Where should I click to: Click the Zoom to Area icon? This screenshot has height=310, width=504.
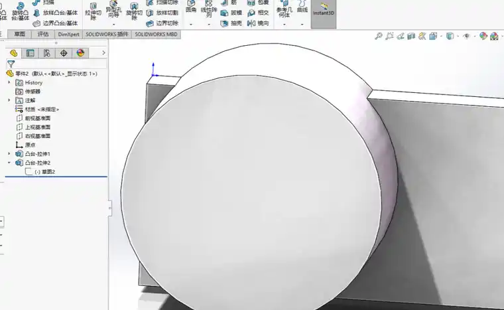coord(389,36)
